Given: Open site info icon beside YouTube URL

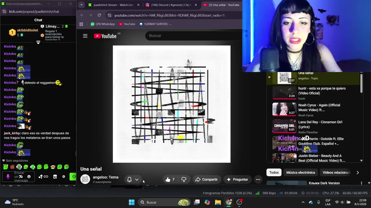Looking at the screenshot, I should [109, 15].
